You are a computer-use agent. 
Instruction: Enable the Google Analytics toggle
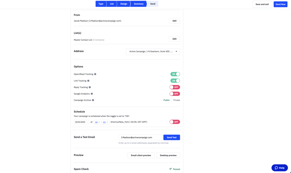175,94
